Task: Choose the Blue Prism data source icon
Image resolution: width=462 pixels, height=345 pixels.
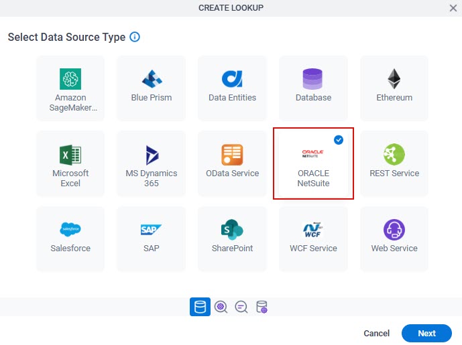Action: 152,79
